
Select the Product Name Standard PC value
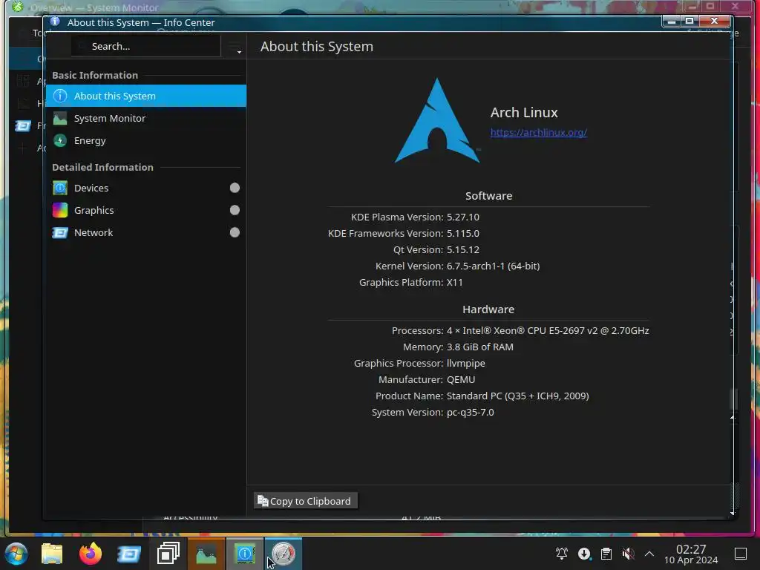click(517, 396)
